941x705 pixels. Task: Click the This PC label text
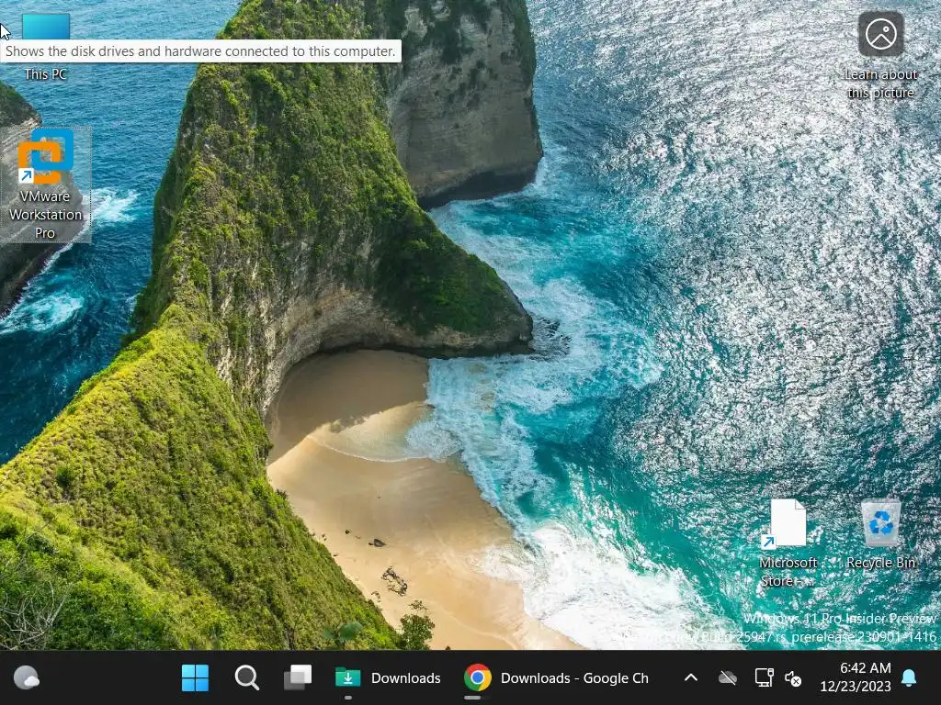click(x=46, y=74)
